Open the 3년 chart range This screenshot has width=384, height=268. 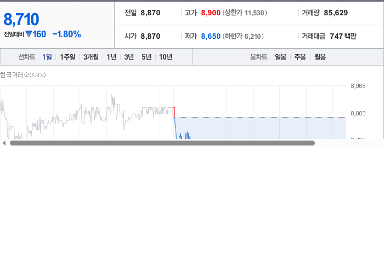click(129, 57)
